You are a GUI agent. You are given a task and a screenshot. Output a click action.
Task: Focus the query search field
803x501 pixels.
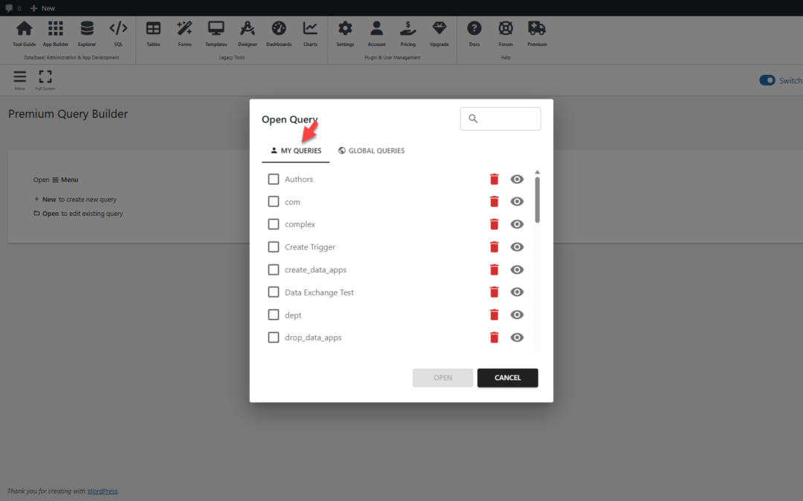(500, 119)
